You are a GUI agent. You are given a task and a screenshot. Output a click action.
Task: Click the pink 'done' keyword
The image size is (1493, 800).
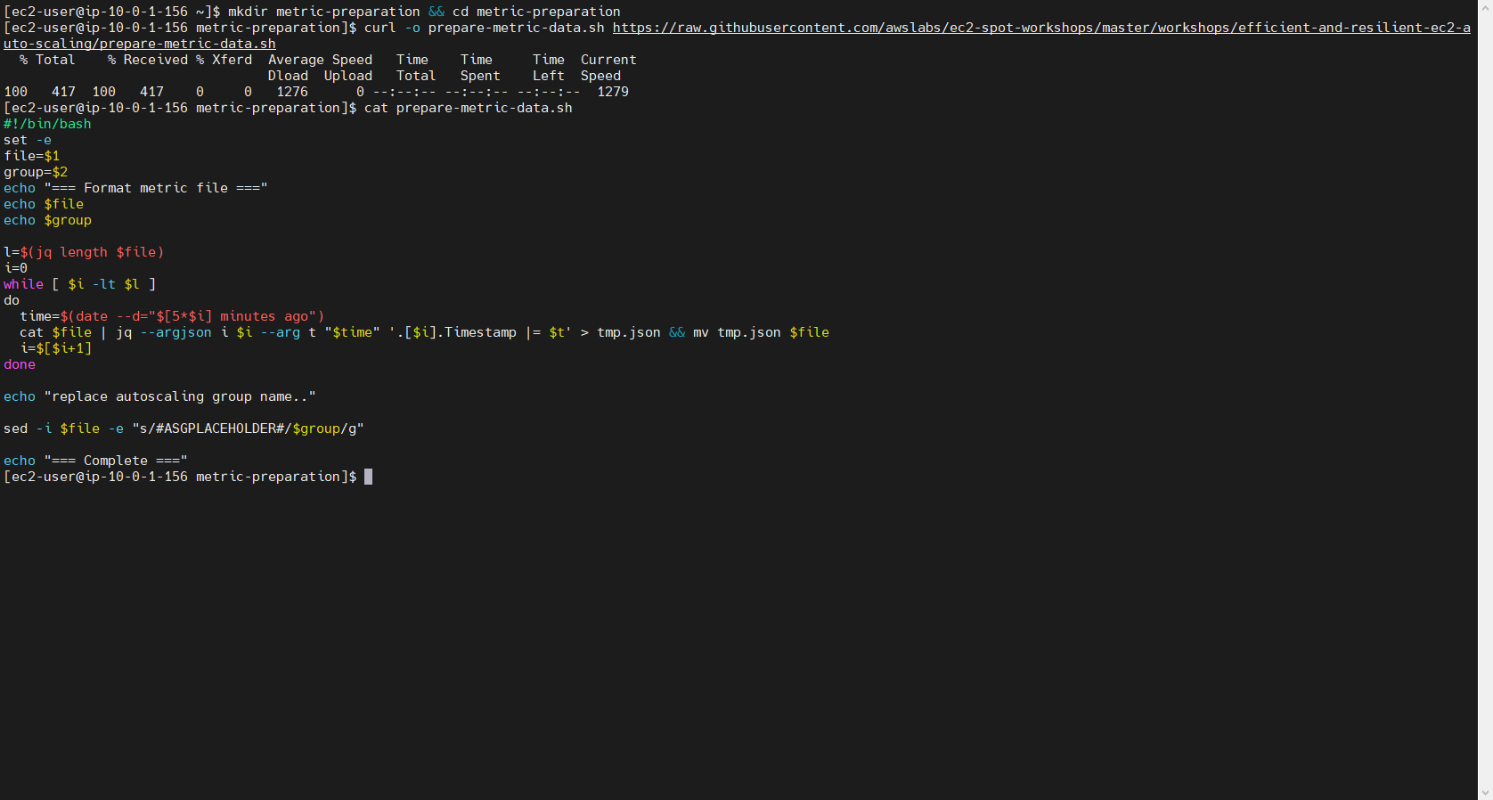tap(20, 364)
